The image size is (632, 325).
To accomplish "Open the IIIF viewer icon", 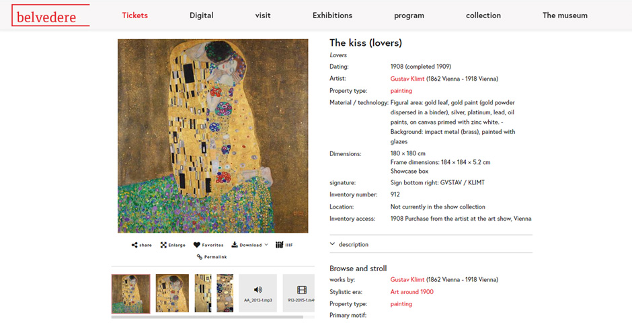I will [279, 245].
